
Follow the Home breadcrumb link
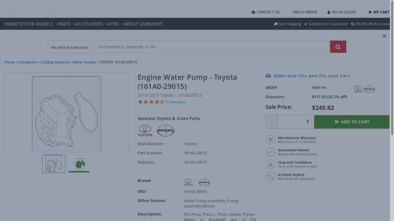[x=10, y=62]
